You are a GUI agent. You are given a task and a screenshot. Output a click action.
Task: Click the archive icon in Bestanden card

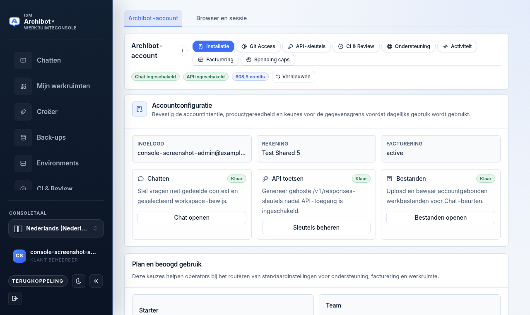click(390, 179)
